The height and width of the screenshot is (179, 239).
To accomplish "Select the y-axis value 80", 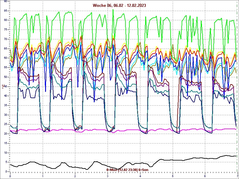I will pyautogui.click(x=5, y=20).
